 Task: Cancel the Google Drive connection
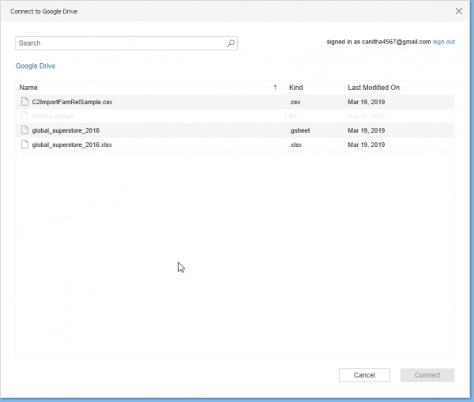click(364, 375)
